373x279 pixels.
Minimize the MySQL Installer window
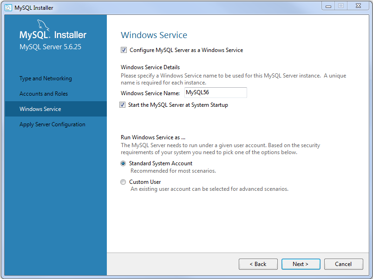[x=328, y=6]
